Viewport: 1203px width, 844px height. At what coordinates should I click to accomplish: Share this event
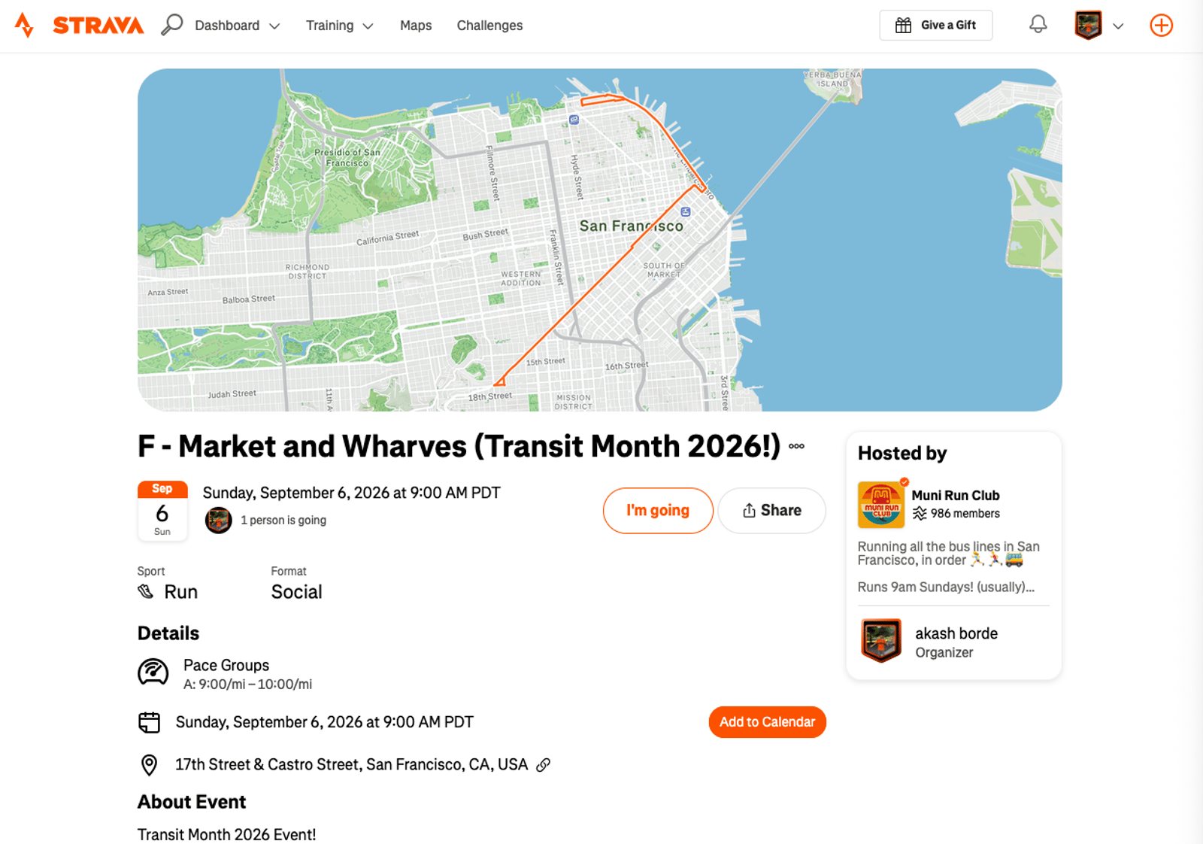(x=772, y=511)
